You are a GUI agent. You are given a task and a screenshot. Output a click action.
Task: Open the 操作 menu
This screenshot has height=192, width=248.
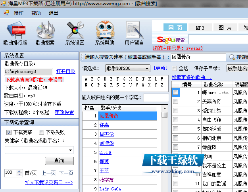click(x=19, y=13)
